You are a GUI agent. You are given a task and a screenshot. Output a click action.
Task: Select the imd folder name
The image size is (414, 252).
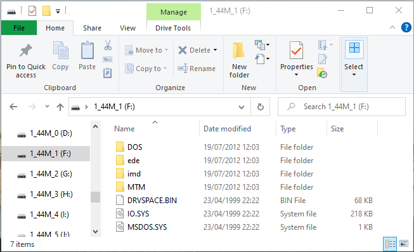pos(134,174)
